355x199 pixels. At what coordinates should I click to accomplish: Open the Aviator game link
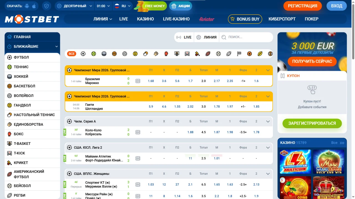(x=207, y=19)
